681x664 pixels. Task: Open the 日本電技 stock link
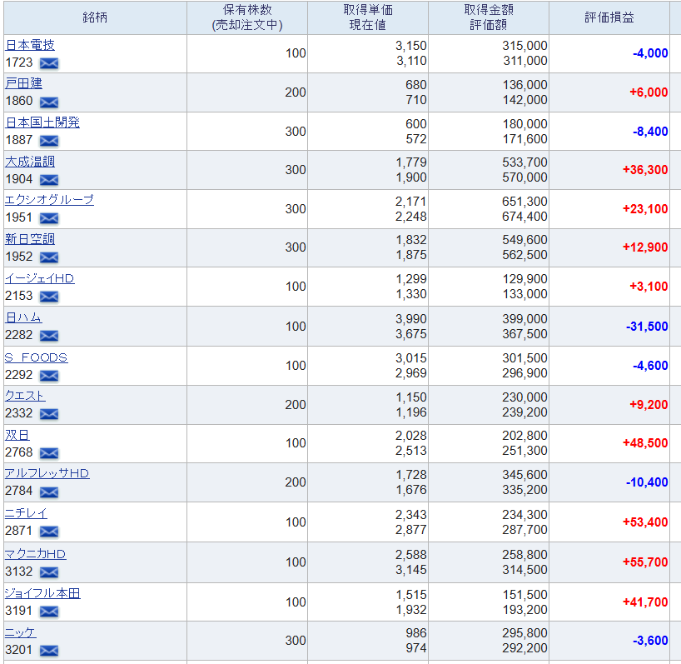coord(30,45)
